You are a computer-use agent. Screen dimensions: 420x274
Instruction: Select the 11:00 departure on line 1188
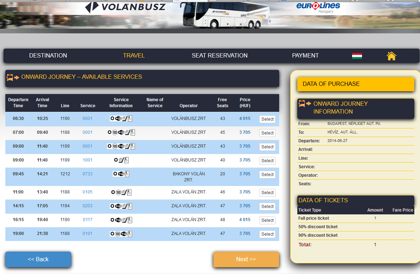coord(267,193)
